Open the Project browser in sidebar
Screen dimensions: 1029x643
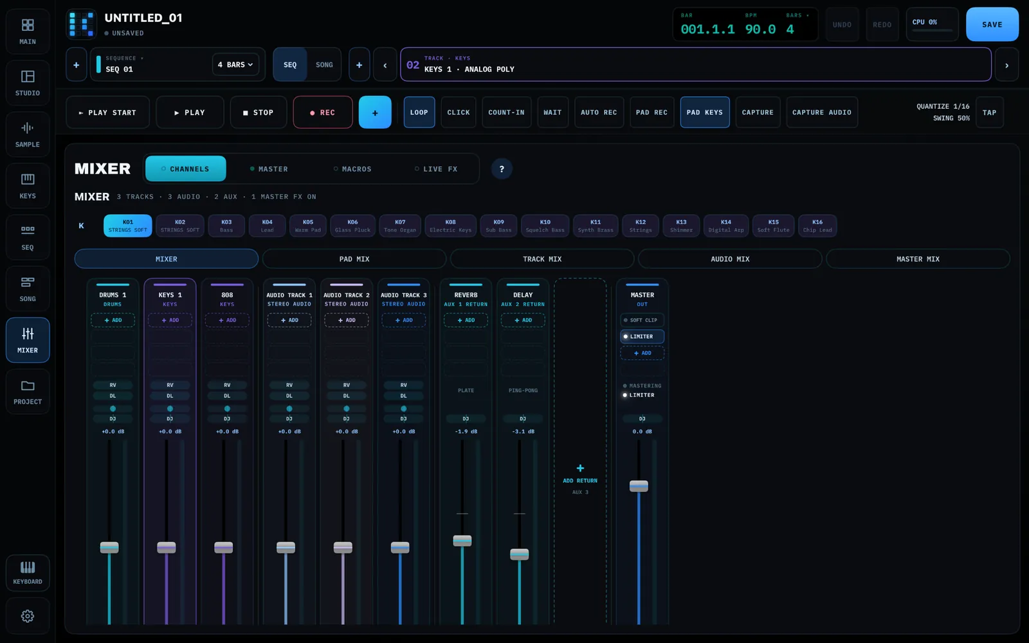(28, 392)
